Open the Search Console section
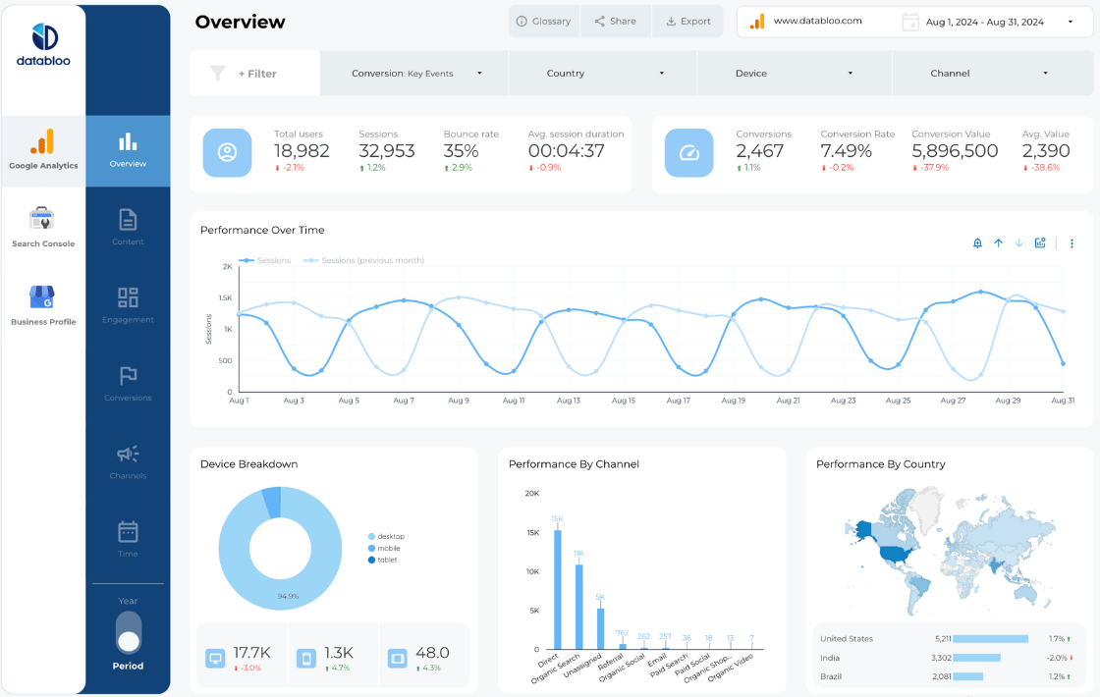Image resolution: width=1100 pixels, height=697 pixels. [x=43, y=227]
